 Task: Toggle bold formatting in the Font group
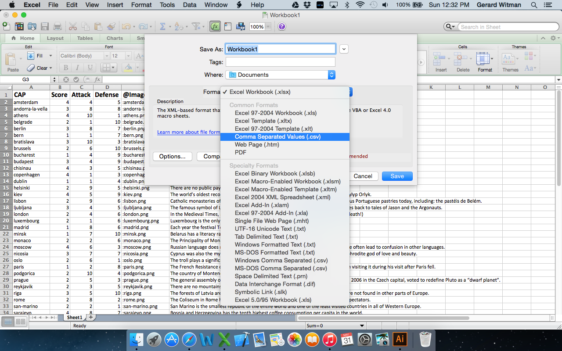coord(65,67)
